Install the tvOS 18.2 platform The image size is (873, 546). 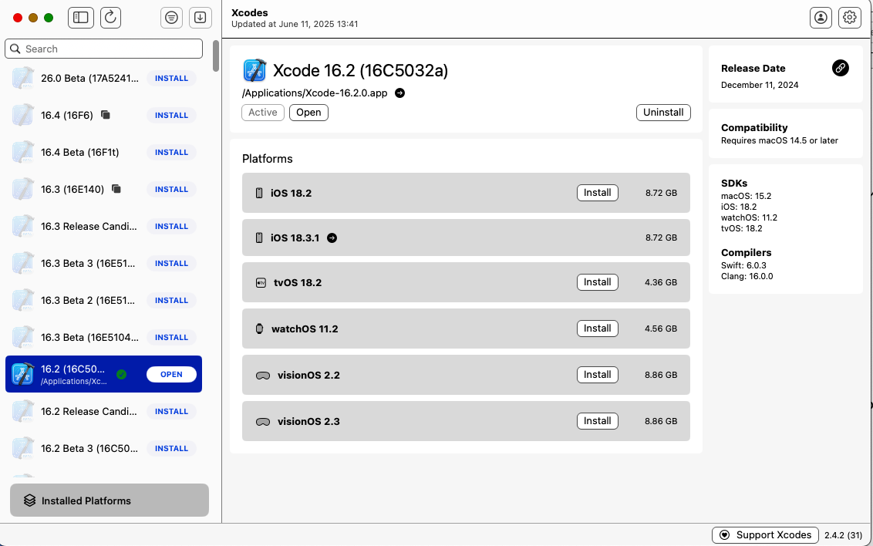tap(598, 282)
